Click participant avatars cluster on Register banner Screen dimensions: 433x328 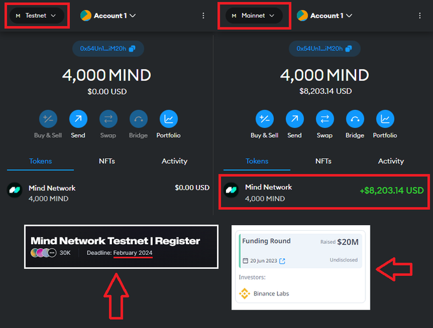44,253
